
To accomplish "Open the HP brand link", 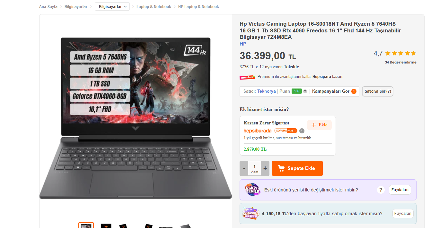I will [x=243, y=44].
